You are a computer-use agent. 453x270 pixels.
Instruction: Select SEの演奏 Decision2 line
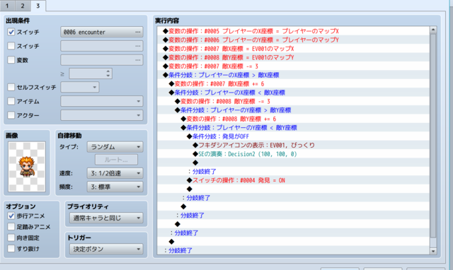(294, 154)
